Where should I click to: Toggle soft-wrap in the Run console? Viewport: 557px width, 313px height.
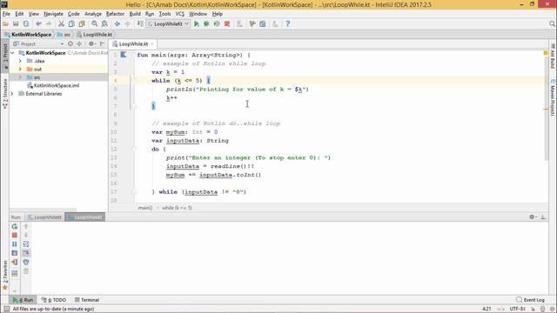pos(26,244)
